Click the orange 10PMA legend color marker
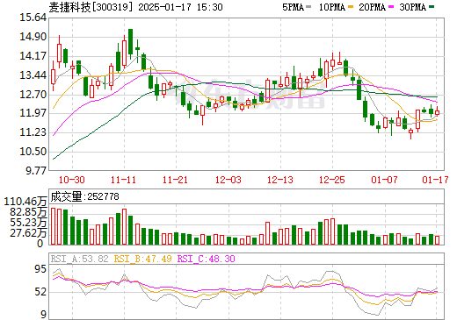457x320 pixels. click(x=350, y=6)
